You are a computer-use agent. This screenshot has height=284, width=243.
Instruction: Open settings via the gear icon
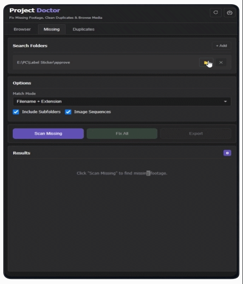pyautogui.click(x=229, y=12)
